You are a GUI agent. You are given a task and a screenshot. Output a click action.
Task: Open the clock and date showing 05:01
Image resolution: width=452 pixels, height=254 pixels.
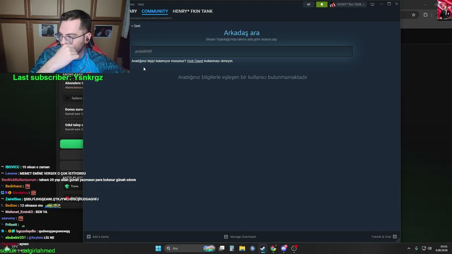point(441,248)
